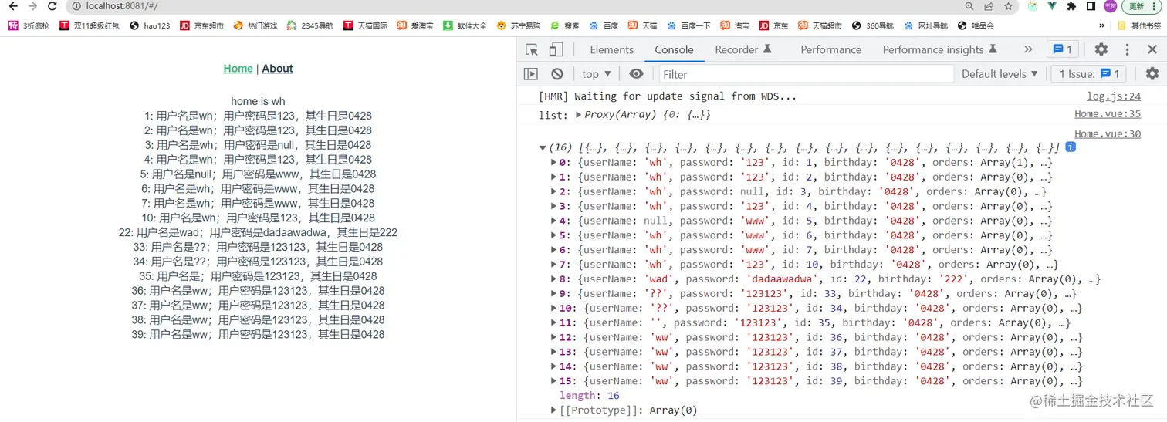Toggle the device toolbar icon
The height and width of the screenshot is (422, 1167).
coord(556,49)
